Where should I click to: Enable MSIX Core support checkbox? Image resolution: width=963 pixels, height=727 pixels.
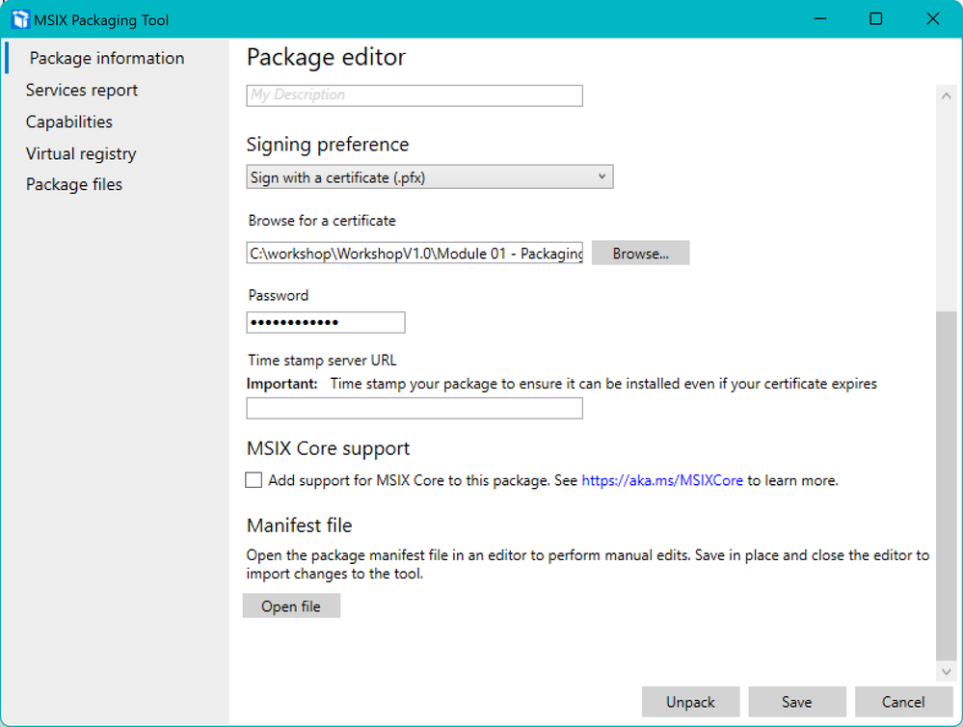point(254,480)
